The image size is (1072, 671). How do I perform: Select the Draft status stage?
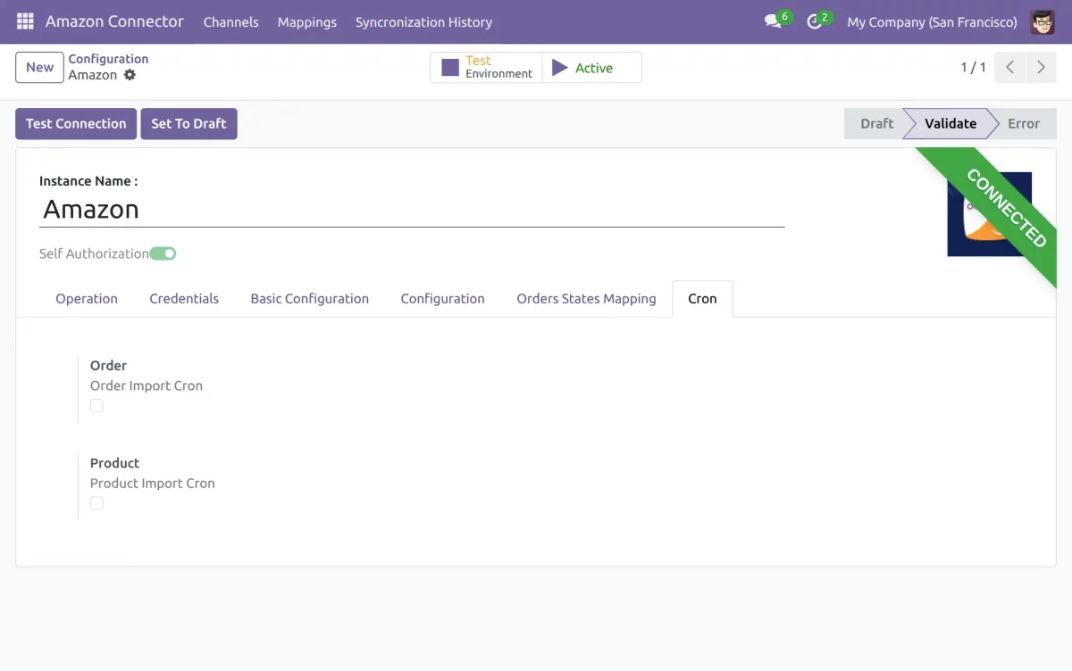(875, 124)
